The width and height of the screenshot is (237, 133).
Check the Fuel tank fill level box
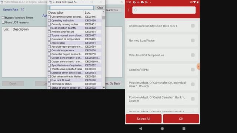click(x=49, y=80)
